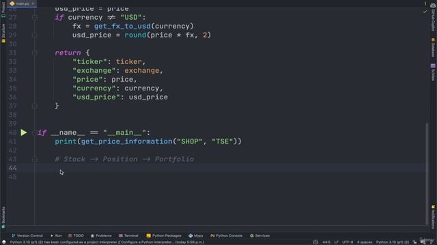Viewport: 437px width, 245px height.
Task: Open the TODO tab
Action: pyautogui.click(x=76, y=235)
